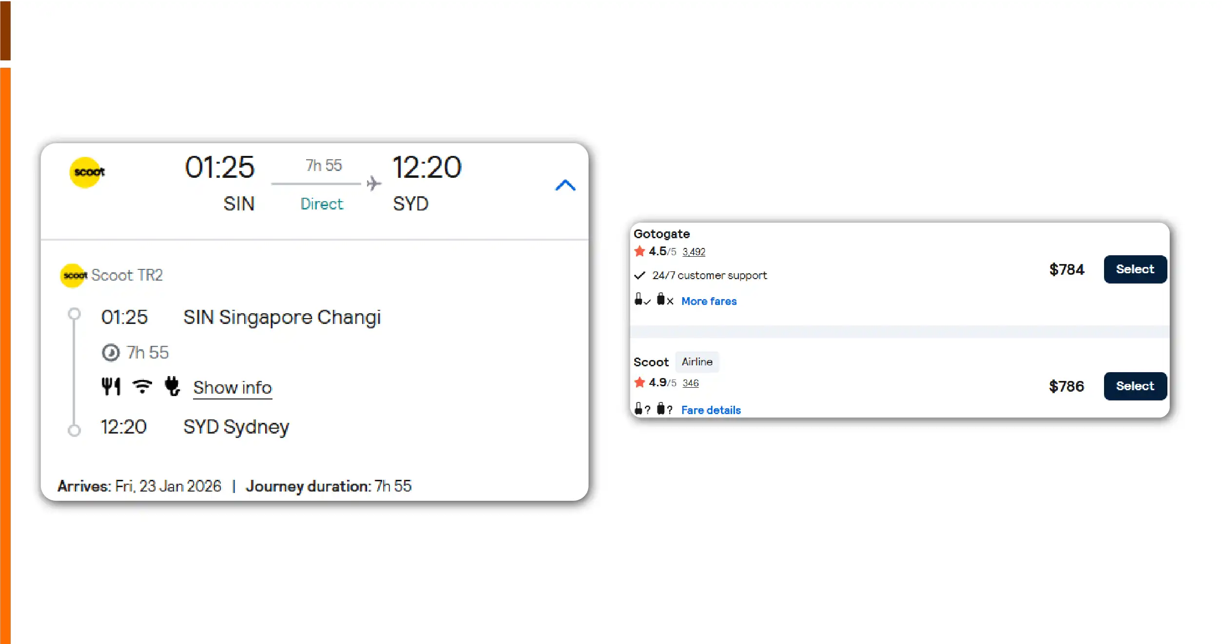Collapse flight details with the chevron

click(x=565, y=185)
